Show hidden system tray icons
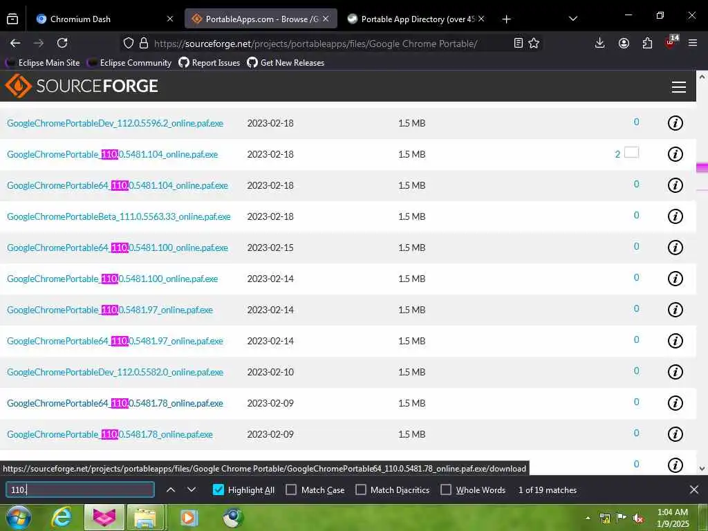 [x=588, y=518]
